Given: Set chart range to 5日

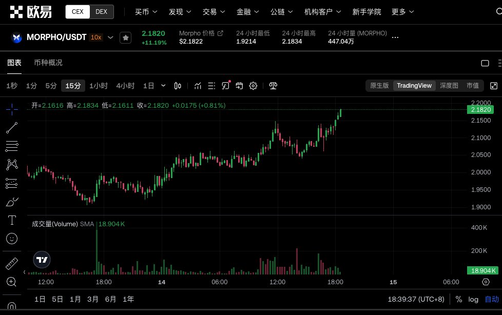Looking at the screenshot, I should coord(57,299).
